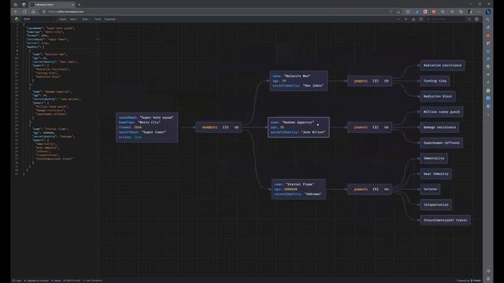504x283 pixels.
Task: Click the "Million tonne punch" leaf node
Action: (442, 112)
